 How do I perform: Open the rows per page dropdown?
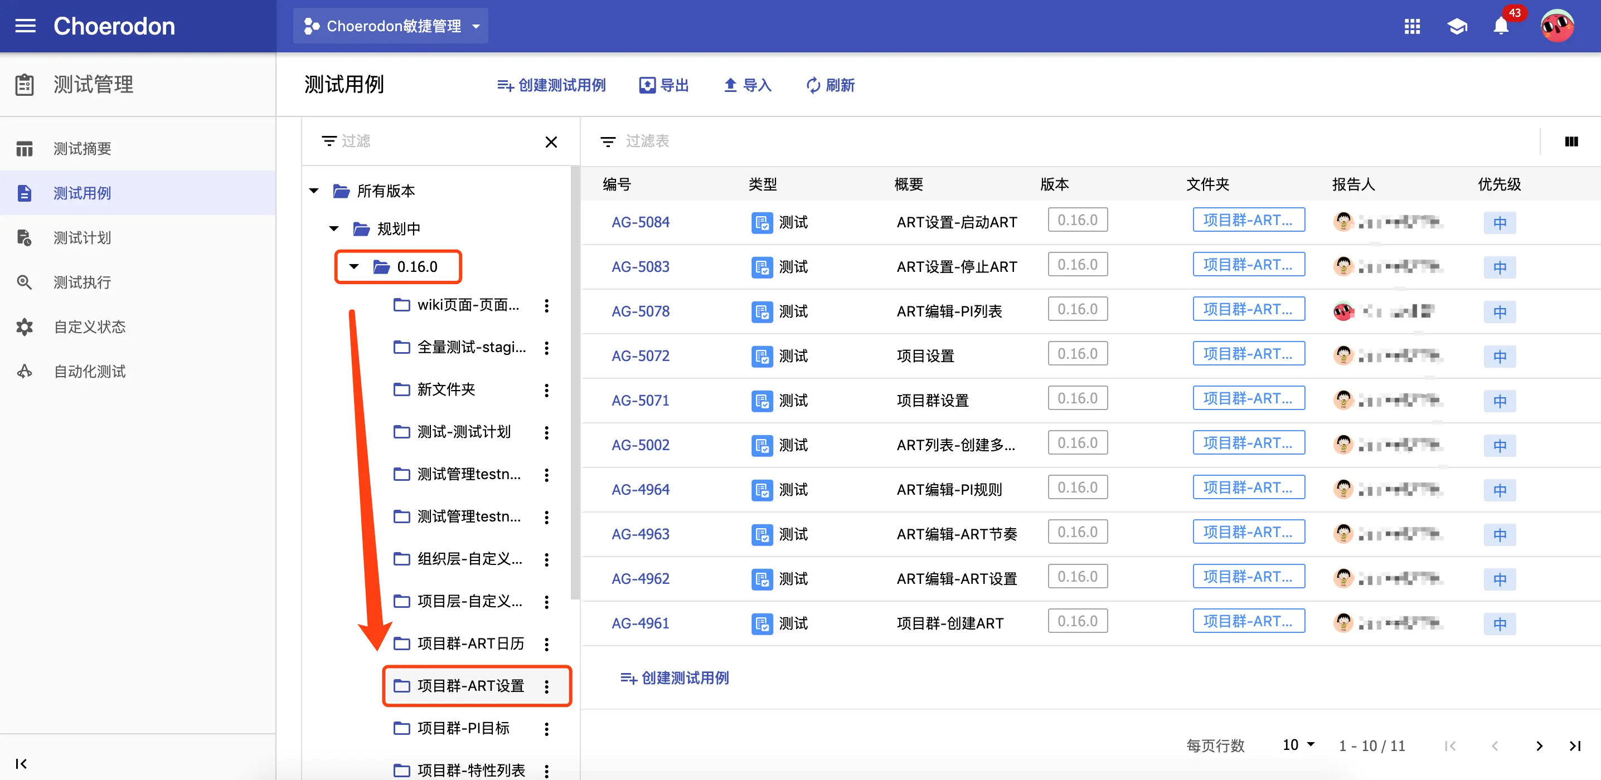[1298, 744]
